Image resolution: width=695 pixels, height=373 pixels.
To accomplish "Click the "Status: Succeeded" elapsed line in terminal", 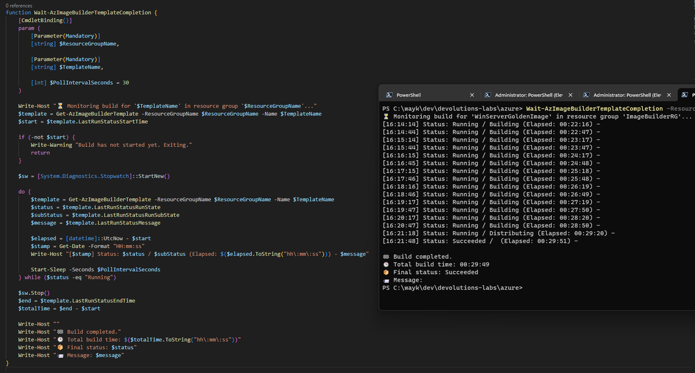I will click(x=480, y=241).
